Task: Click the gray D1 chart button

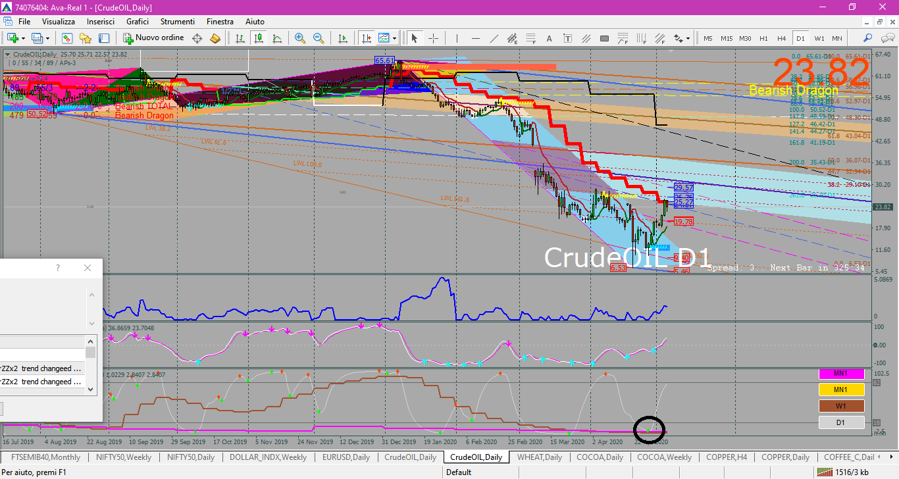Action: [x=840, y=422]
